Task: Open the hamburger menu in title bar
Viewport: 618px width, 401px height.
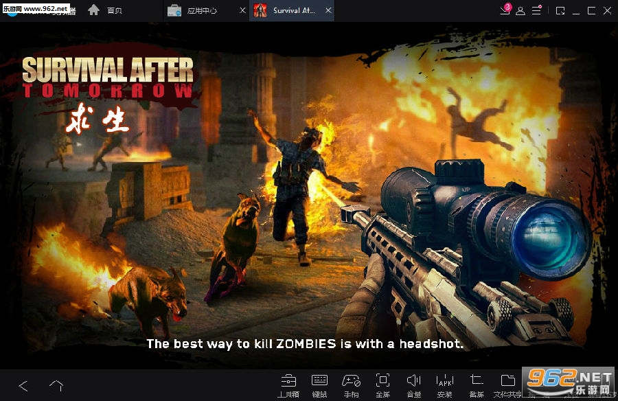Action: tap(536, 10)
